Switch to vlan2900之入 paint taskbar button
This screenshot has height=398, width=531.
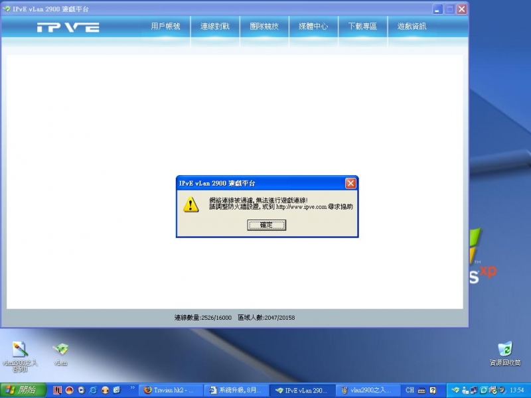pyautogui.click(x=368, y=390)
